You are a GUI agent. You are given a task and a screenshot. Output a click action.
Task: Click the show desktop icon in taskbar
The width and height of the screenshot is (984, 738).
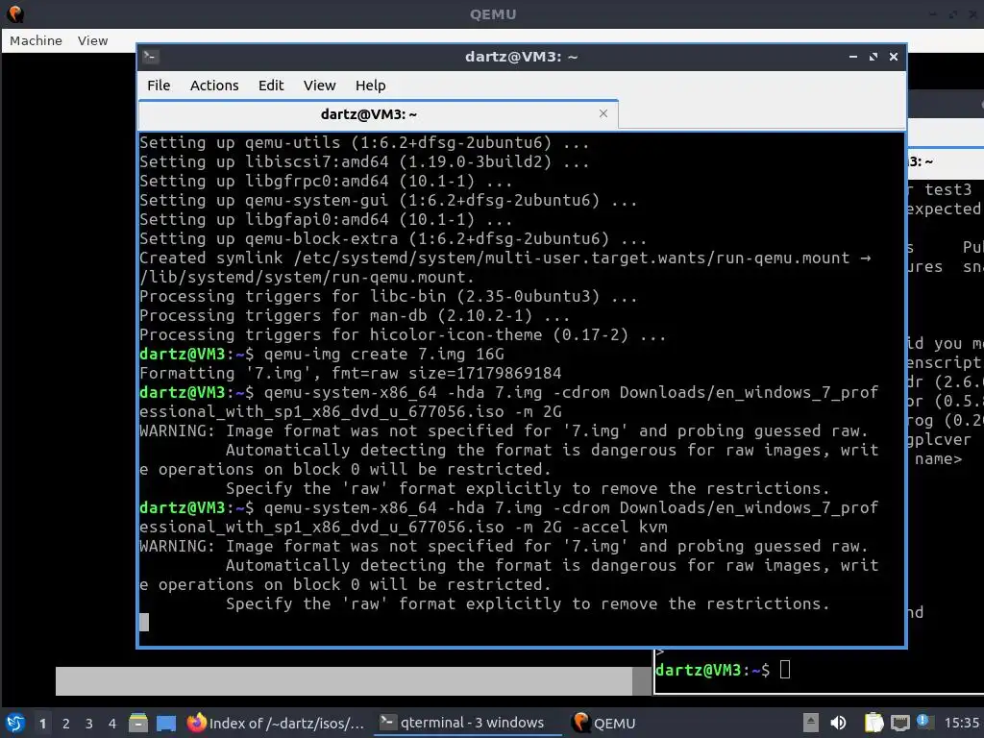point(166,723)
